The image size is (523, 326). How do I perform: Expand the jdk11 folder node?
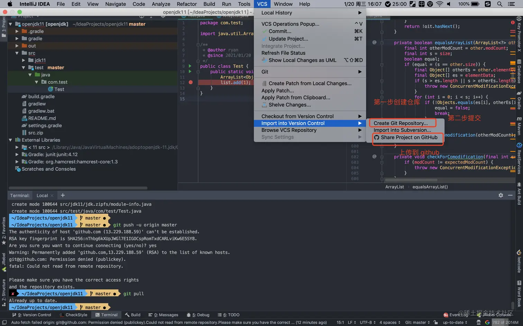(24, 60)
